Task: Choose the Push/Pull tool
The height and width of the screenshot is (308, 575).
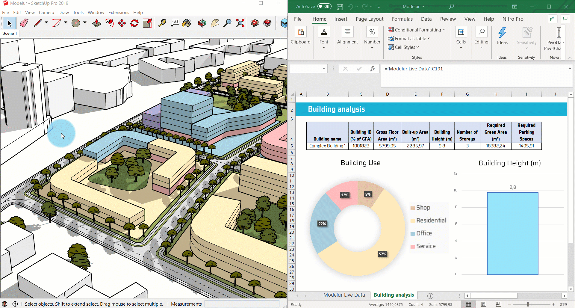Action: pyautogui.click(x=96, y=23)
